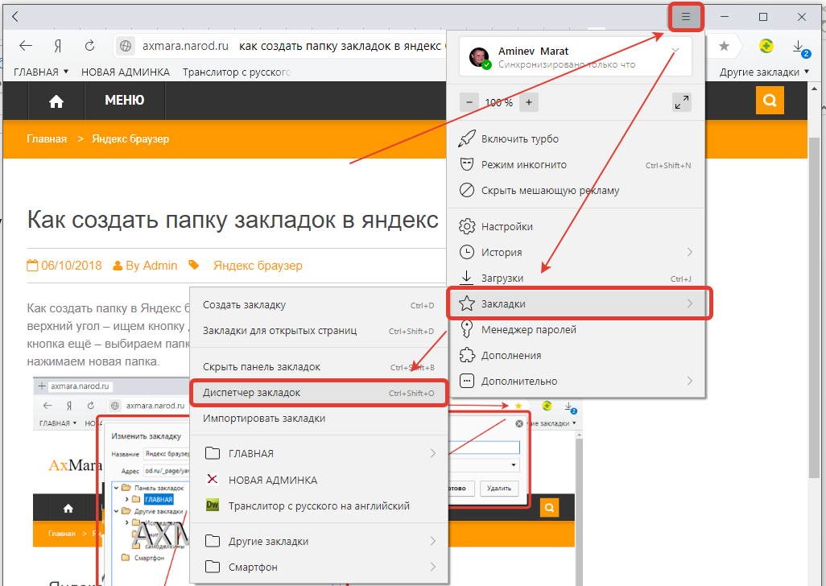Open the browser hamburger menu
826x586 pixels.
tap(685, 17)
